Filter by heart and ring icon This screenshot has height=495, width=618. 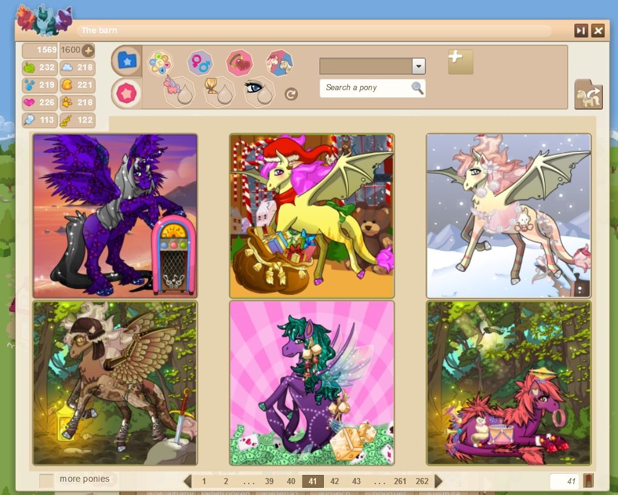[239, 63]
